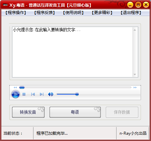Open the 【更多精彩】 menu
The height and width of the screenshot is (141, 151).
pyautogui.click(x=102, y=13)
